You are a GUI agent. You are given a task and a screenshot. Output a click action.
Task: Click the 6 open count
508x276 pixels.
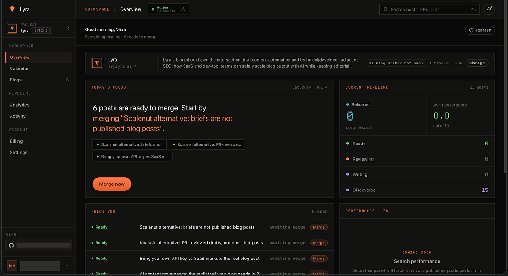click(319, 212)
